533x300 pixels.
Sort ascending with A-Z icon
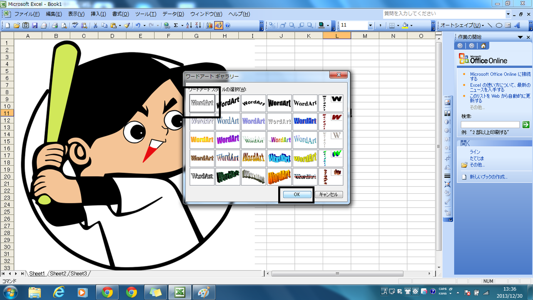pos(189,25)
